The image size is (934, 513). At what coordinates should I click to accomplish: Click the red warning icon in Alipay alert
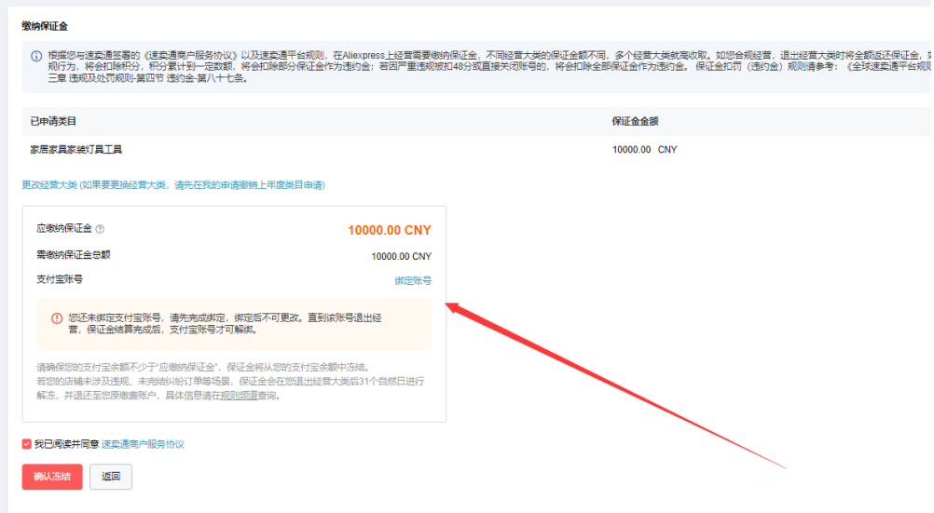(56, 318)
